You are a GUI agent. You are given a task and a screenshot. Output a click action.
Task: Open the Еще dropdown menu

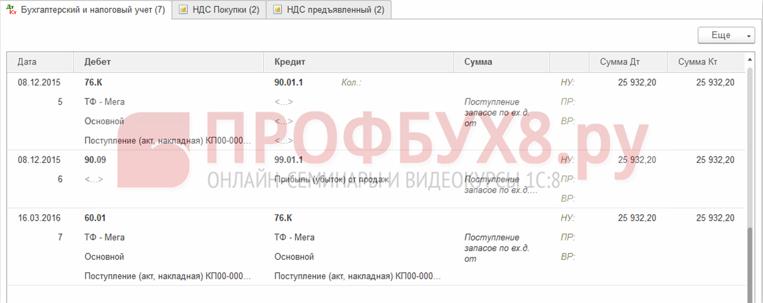pos(726,35)
